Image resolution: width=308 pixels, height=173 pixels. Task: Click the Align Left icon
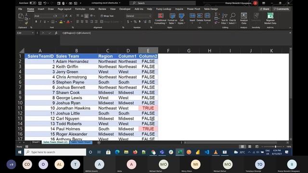pos(78,22)
